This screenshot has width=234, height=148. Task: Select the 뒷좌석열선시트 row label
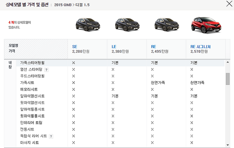(x=32, y=103)
